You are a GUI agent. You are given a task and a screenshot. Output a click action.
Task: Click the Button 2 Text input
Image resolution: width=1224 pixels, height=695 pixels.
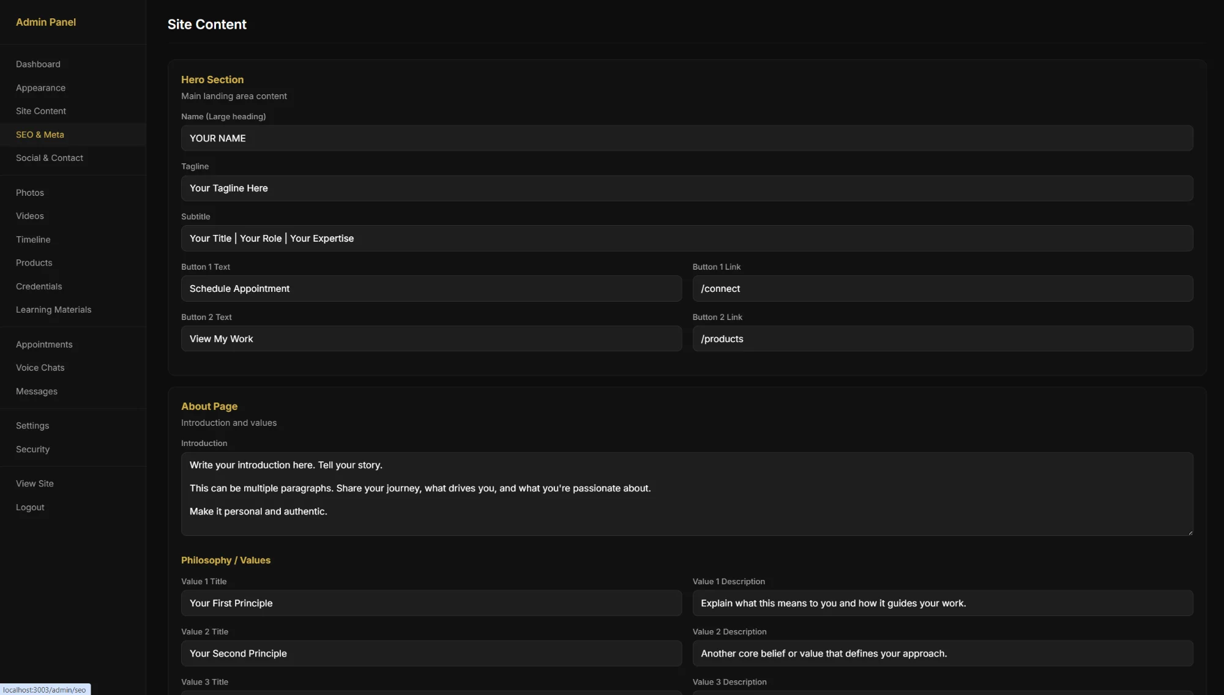pyautogui.click(x=431, y=339)
